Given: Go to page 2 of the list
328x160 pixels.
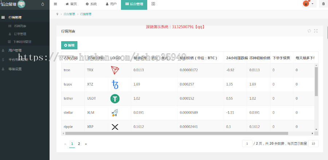Looking at the screenshot, I should [x=79, y=144].
